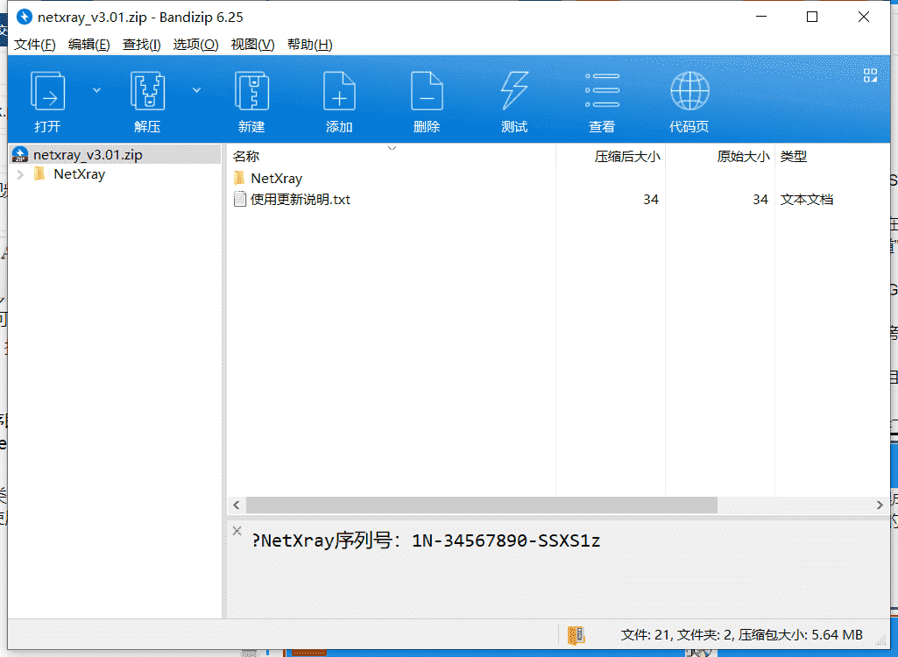Click the archive icon in status bar
898x657 pixels.
[576, 635]
